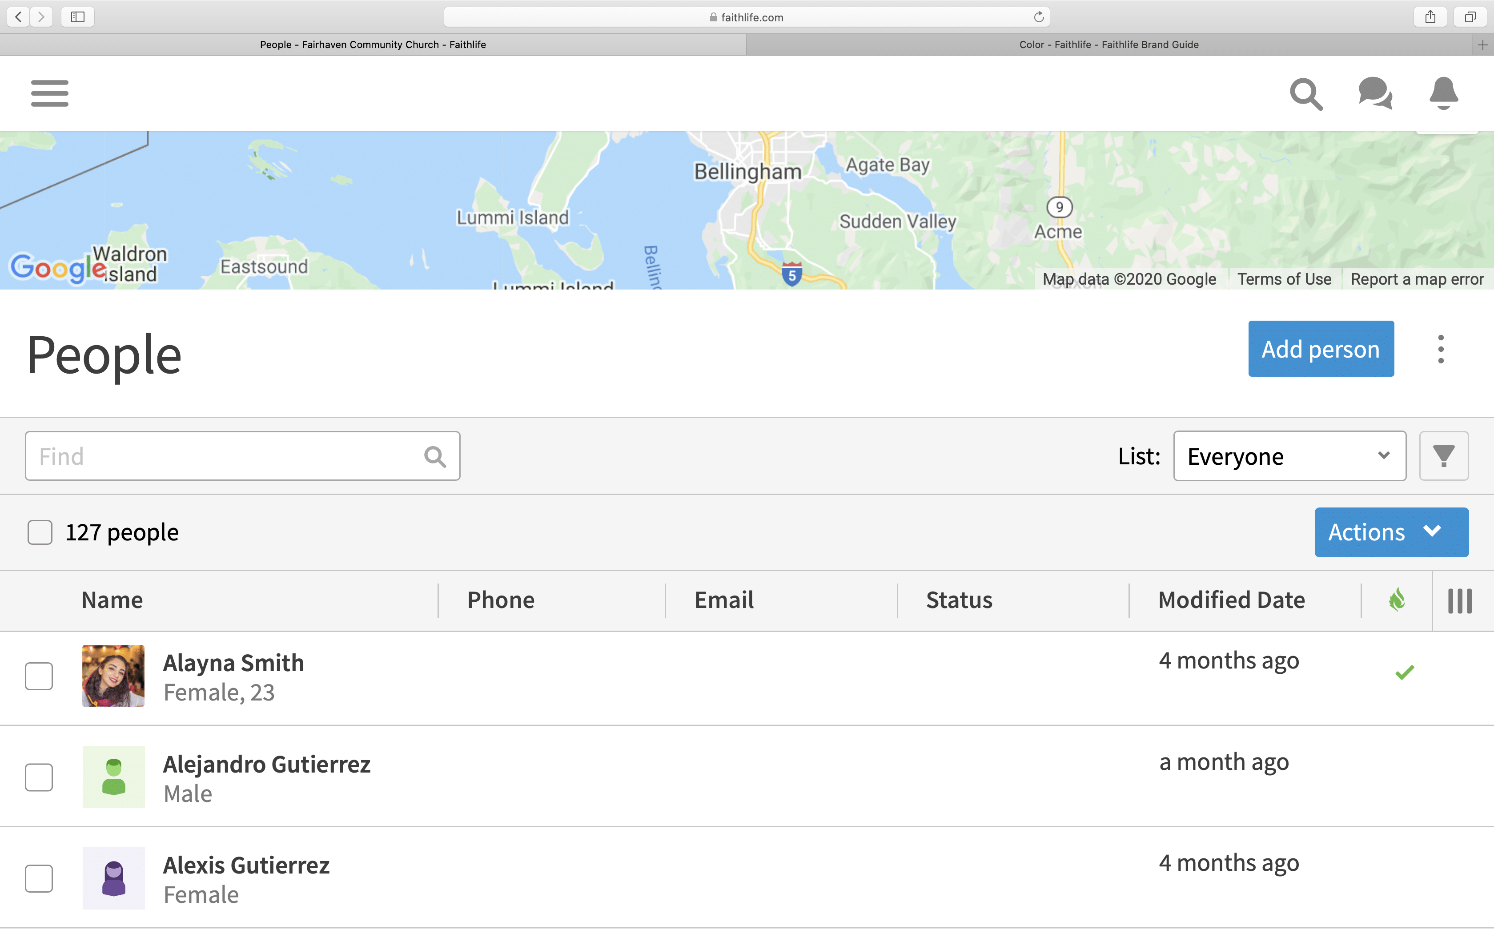Sort by the Email column header
Screen dimensions: 1494x934
724,600
